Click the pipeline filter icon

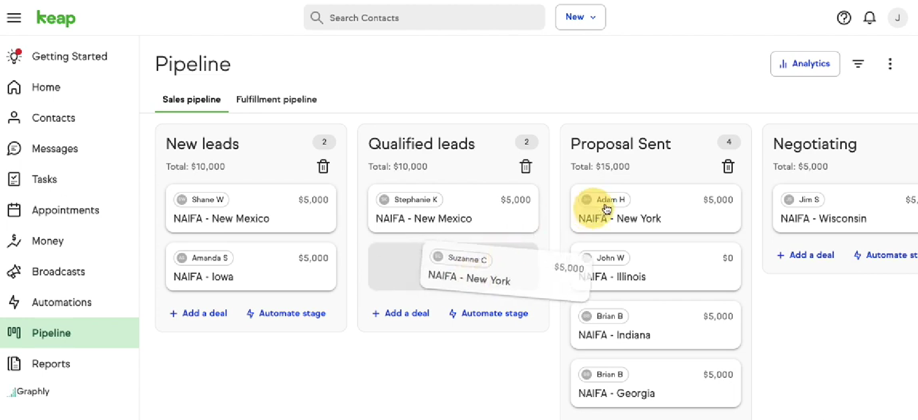click(858, 64)
